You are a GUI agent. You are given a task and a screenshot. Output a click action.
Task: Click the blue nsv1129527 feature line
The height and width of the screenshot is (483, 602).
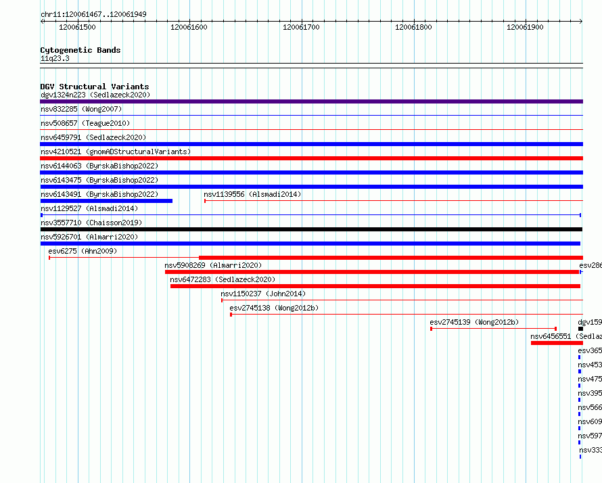coord(311,215)
